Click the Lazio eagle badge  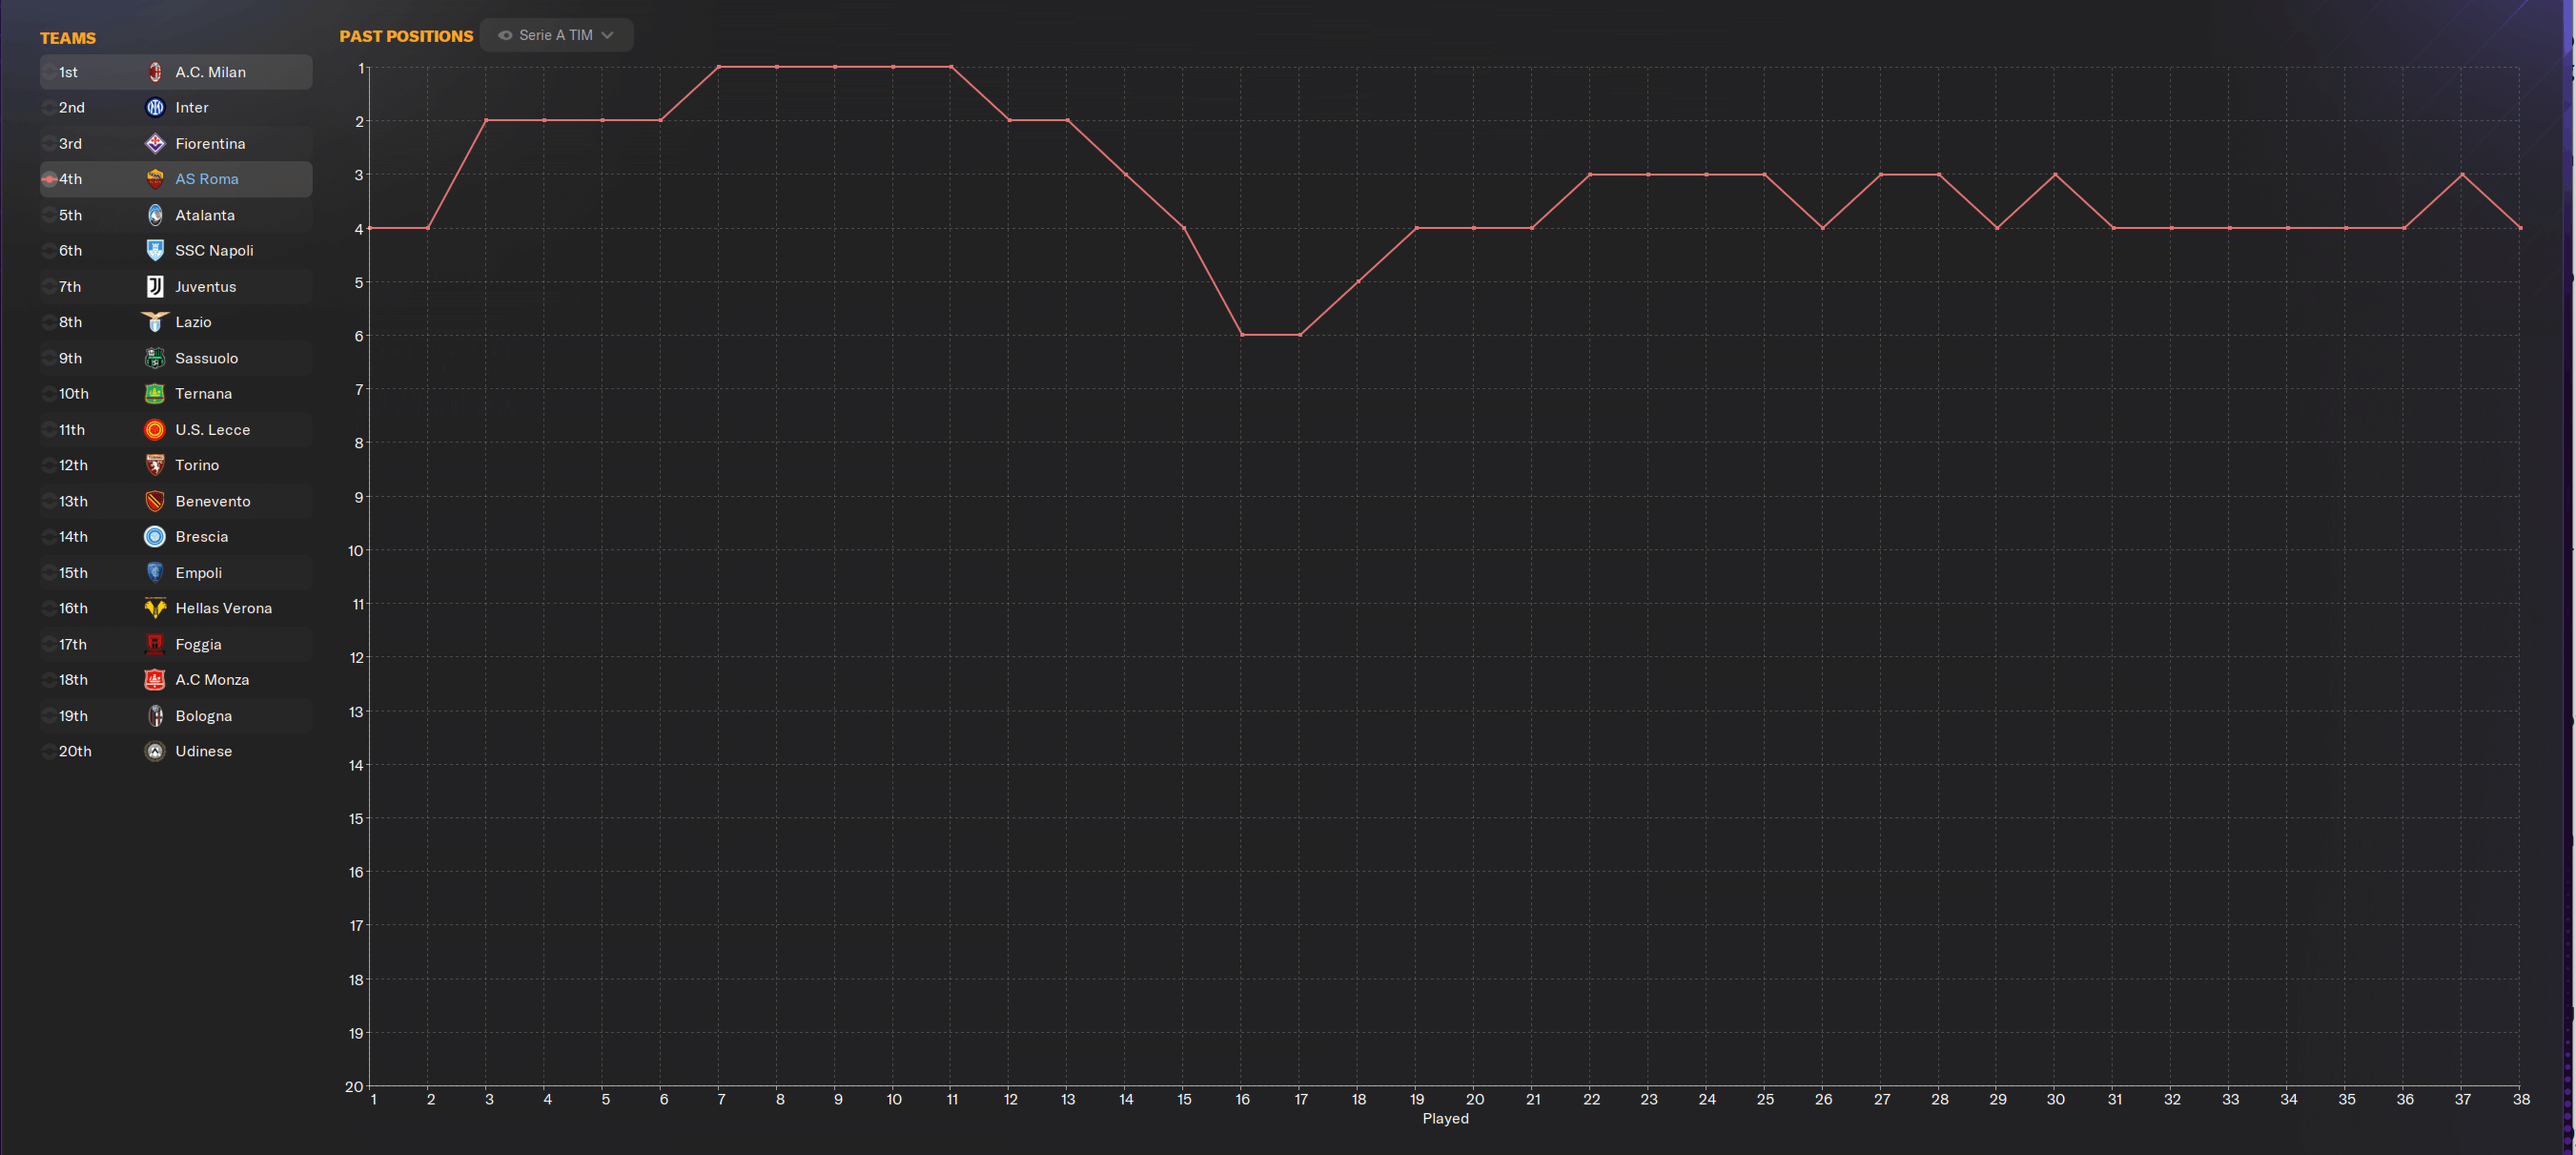point(155,322)
